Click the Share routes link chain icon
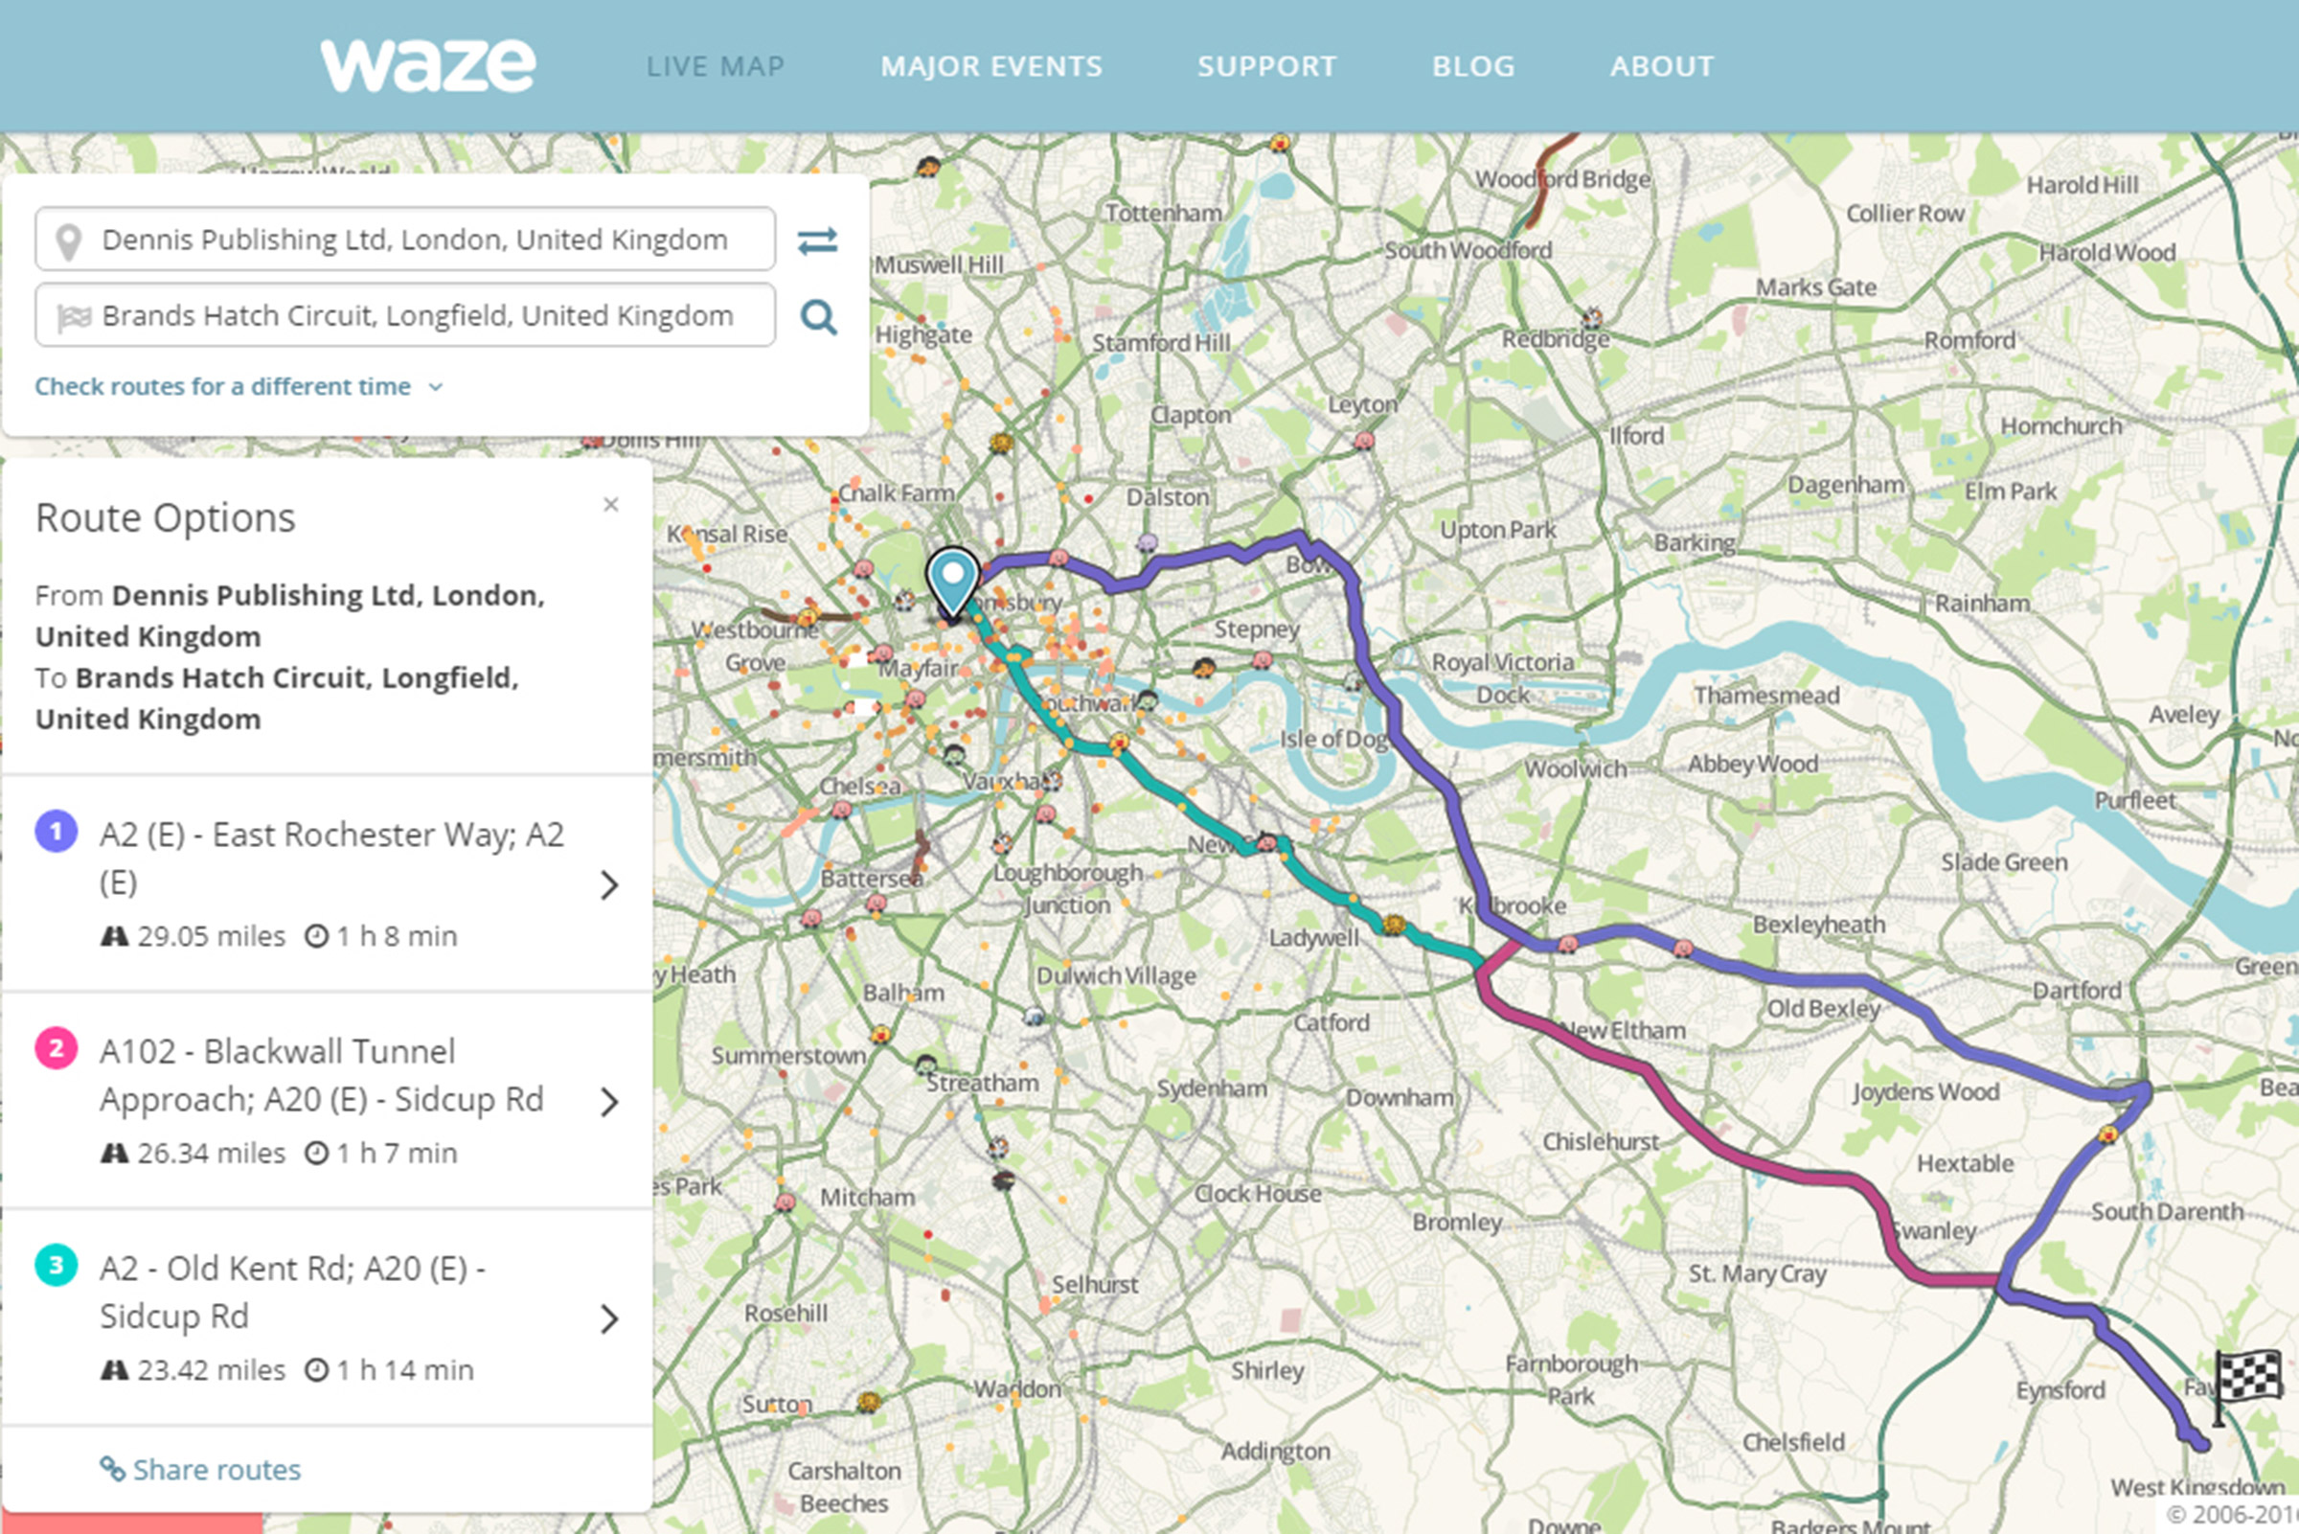Screen dimensions: 2299x1534 tap(111, 1469)
